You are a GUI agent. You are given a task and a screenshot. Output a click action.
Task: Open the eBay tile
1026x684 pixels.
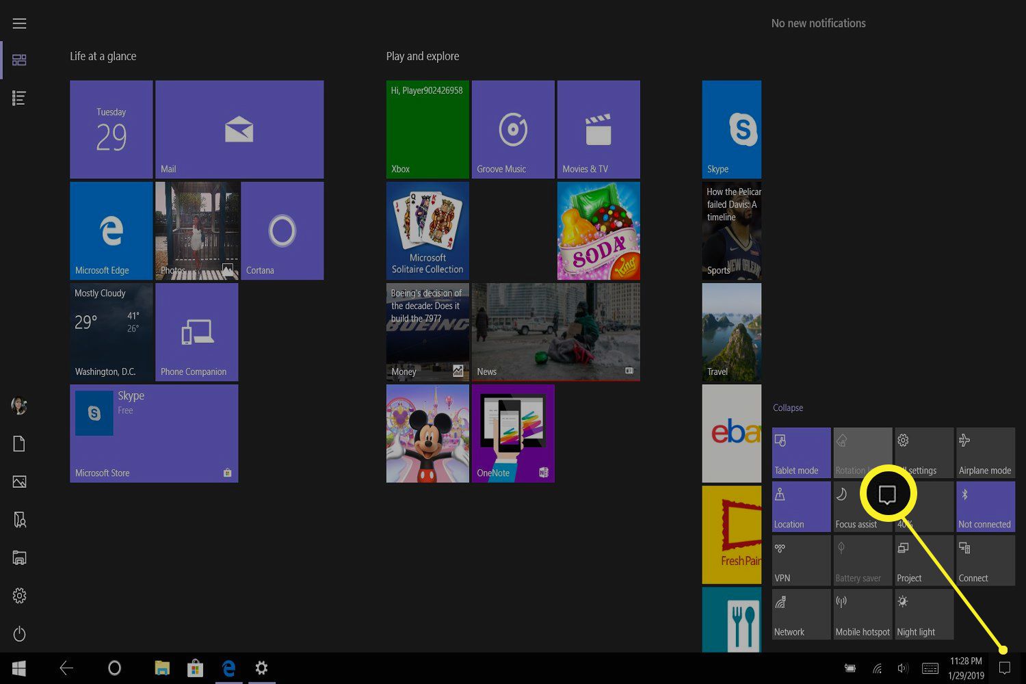click(x=731, y=434)
